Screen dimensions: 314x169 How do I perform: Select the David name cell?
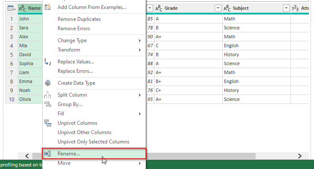[x=30, y=54]
